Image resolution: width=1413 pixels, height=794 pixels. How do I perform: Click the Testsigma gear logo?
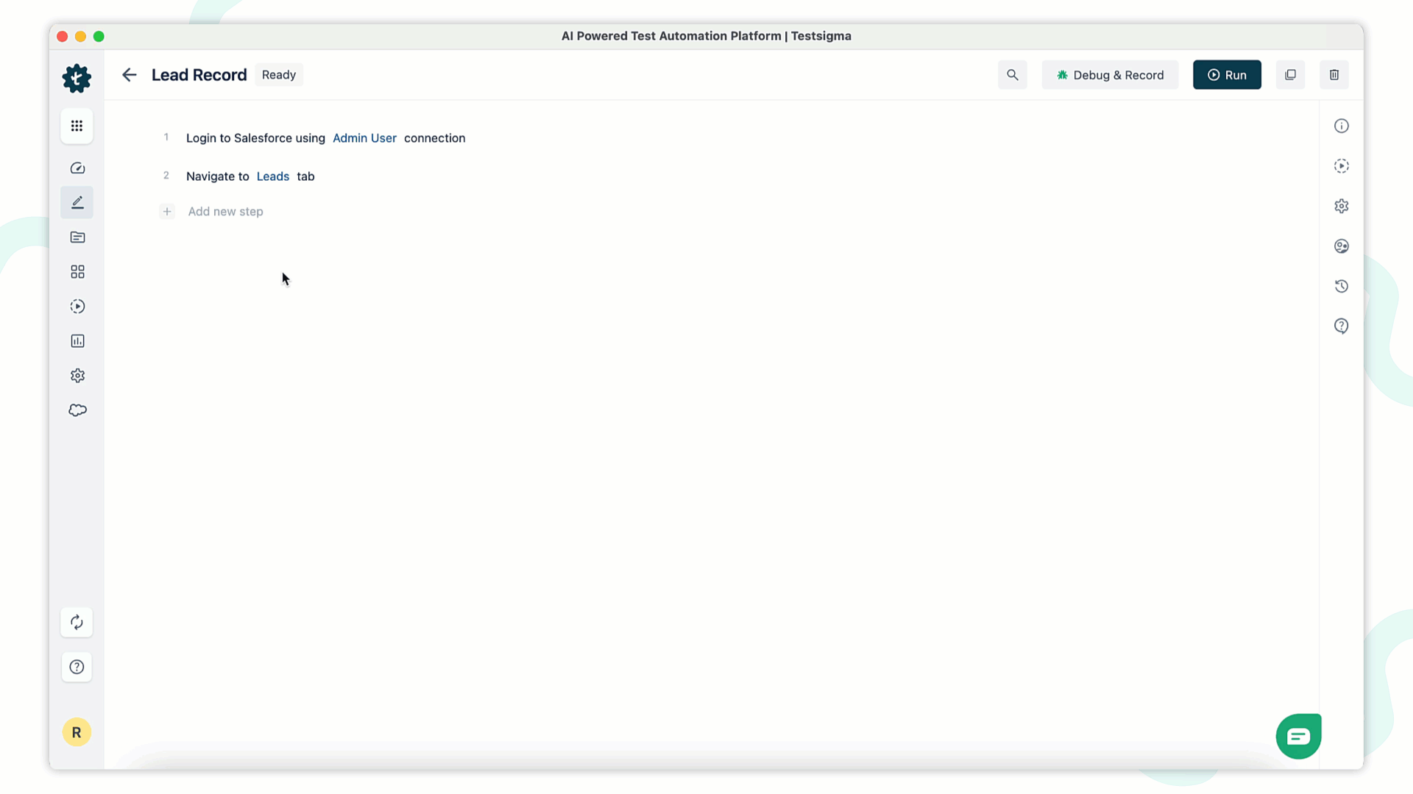(x=77, y=78)
